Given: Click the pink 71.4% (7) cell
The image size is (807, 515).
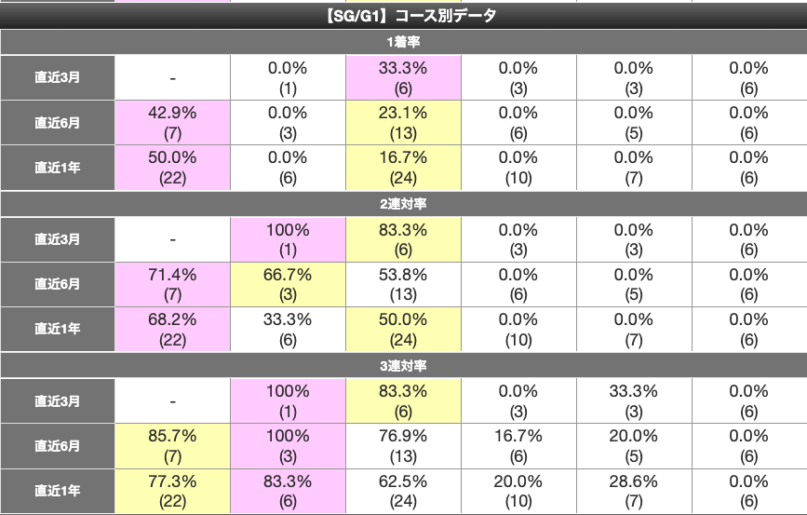Looking at the screenshot, I should 172,284.
